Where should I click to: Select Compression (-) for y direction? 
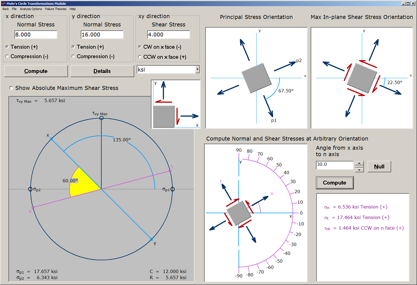pyautogui.click(x=73, y=56)
